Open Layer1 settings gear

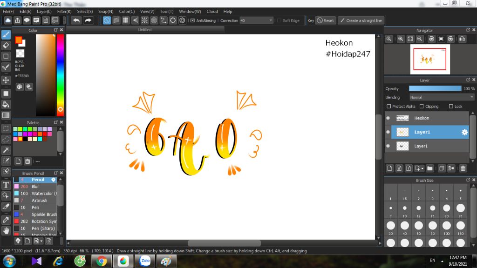click(x=464, y=132)
